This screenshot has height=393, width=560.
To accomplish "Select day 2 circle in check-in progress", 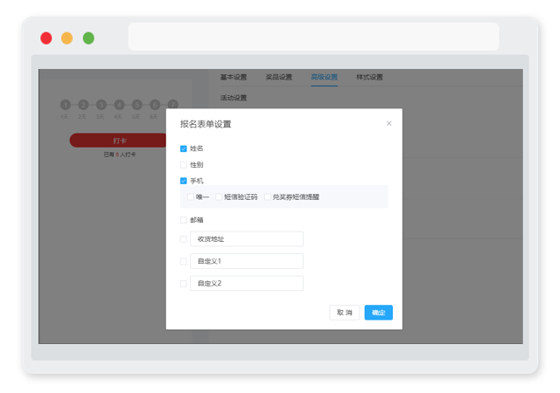I will (x=83, y=105).
